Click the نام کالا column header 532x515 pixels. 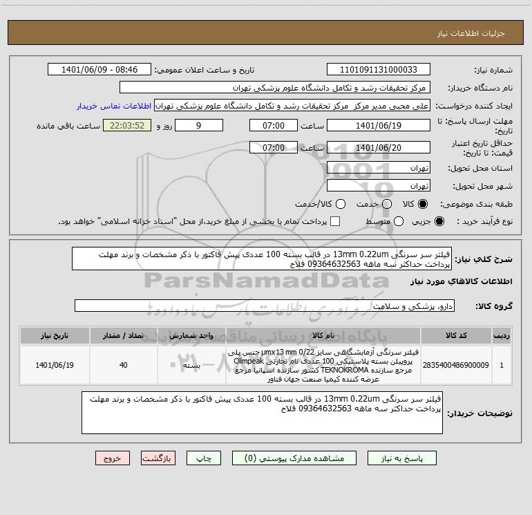[323, 335]
